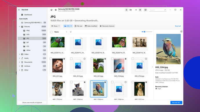Click unknown-chance icon on second IMG_2613.jpg

click(x=85, y=59)
